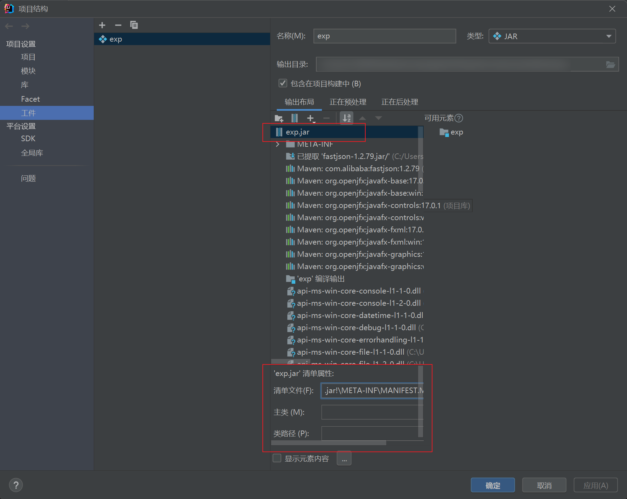Screen dimensions: 627x499
Task: Create a directory in output layout
Action: [x=279, y=118]
